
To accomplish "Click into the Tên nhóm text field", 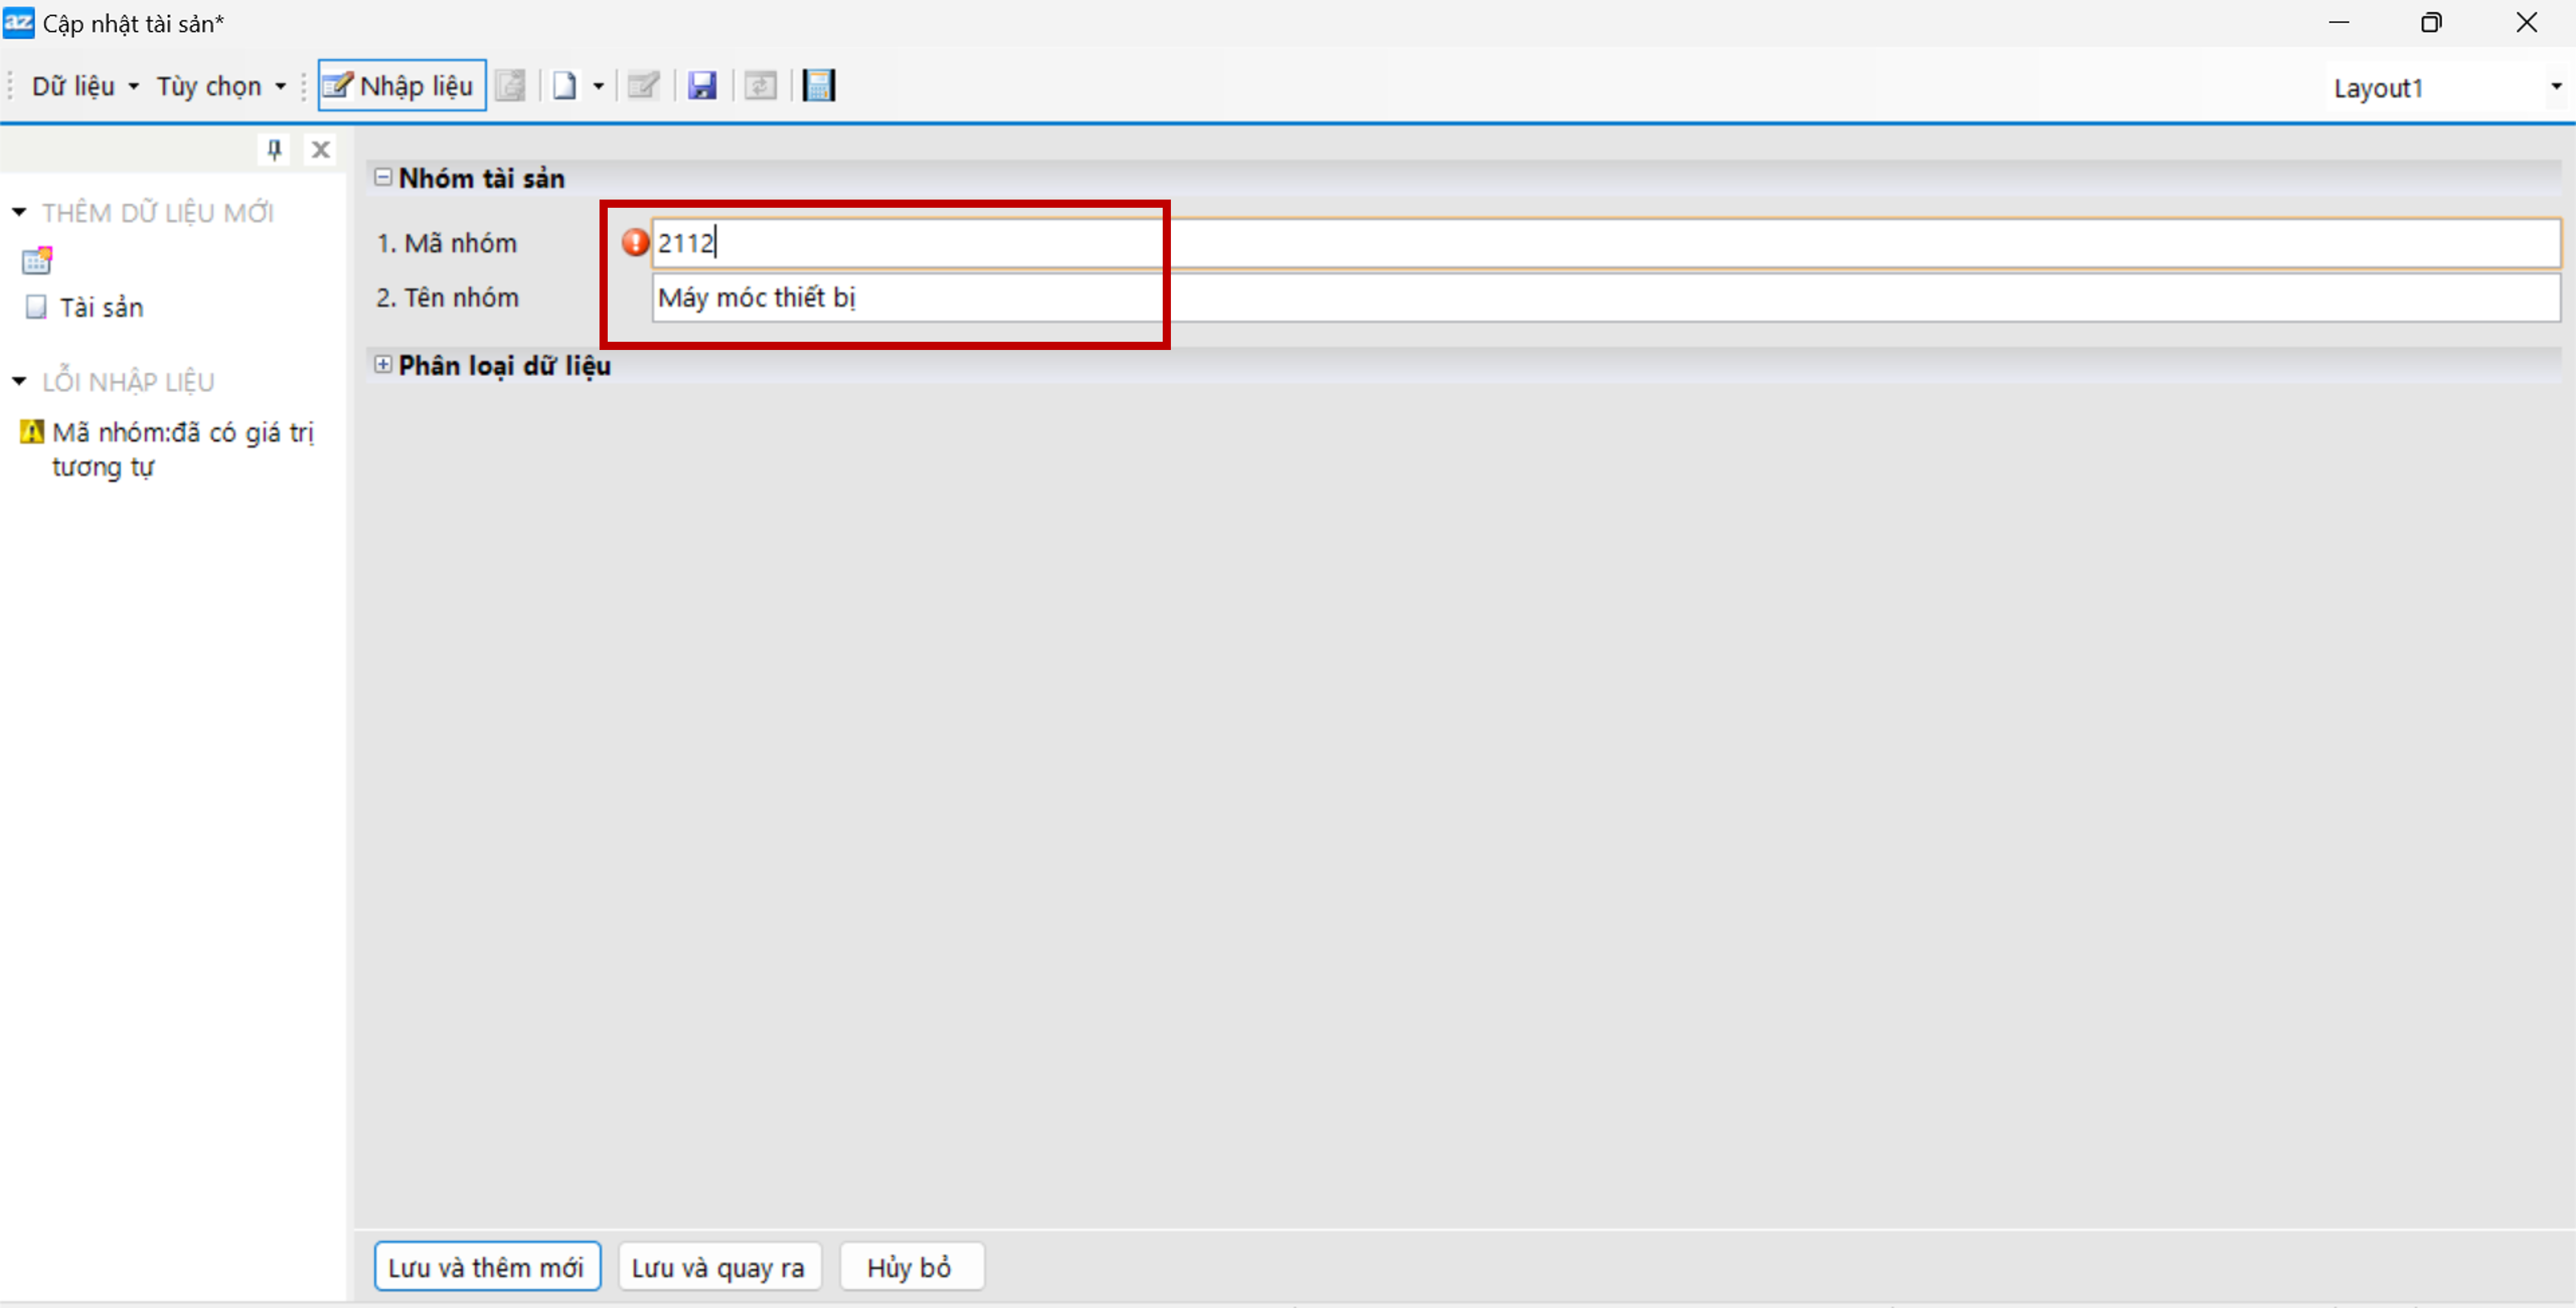I will click(1600, 298).
